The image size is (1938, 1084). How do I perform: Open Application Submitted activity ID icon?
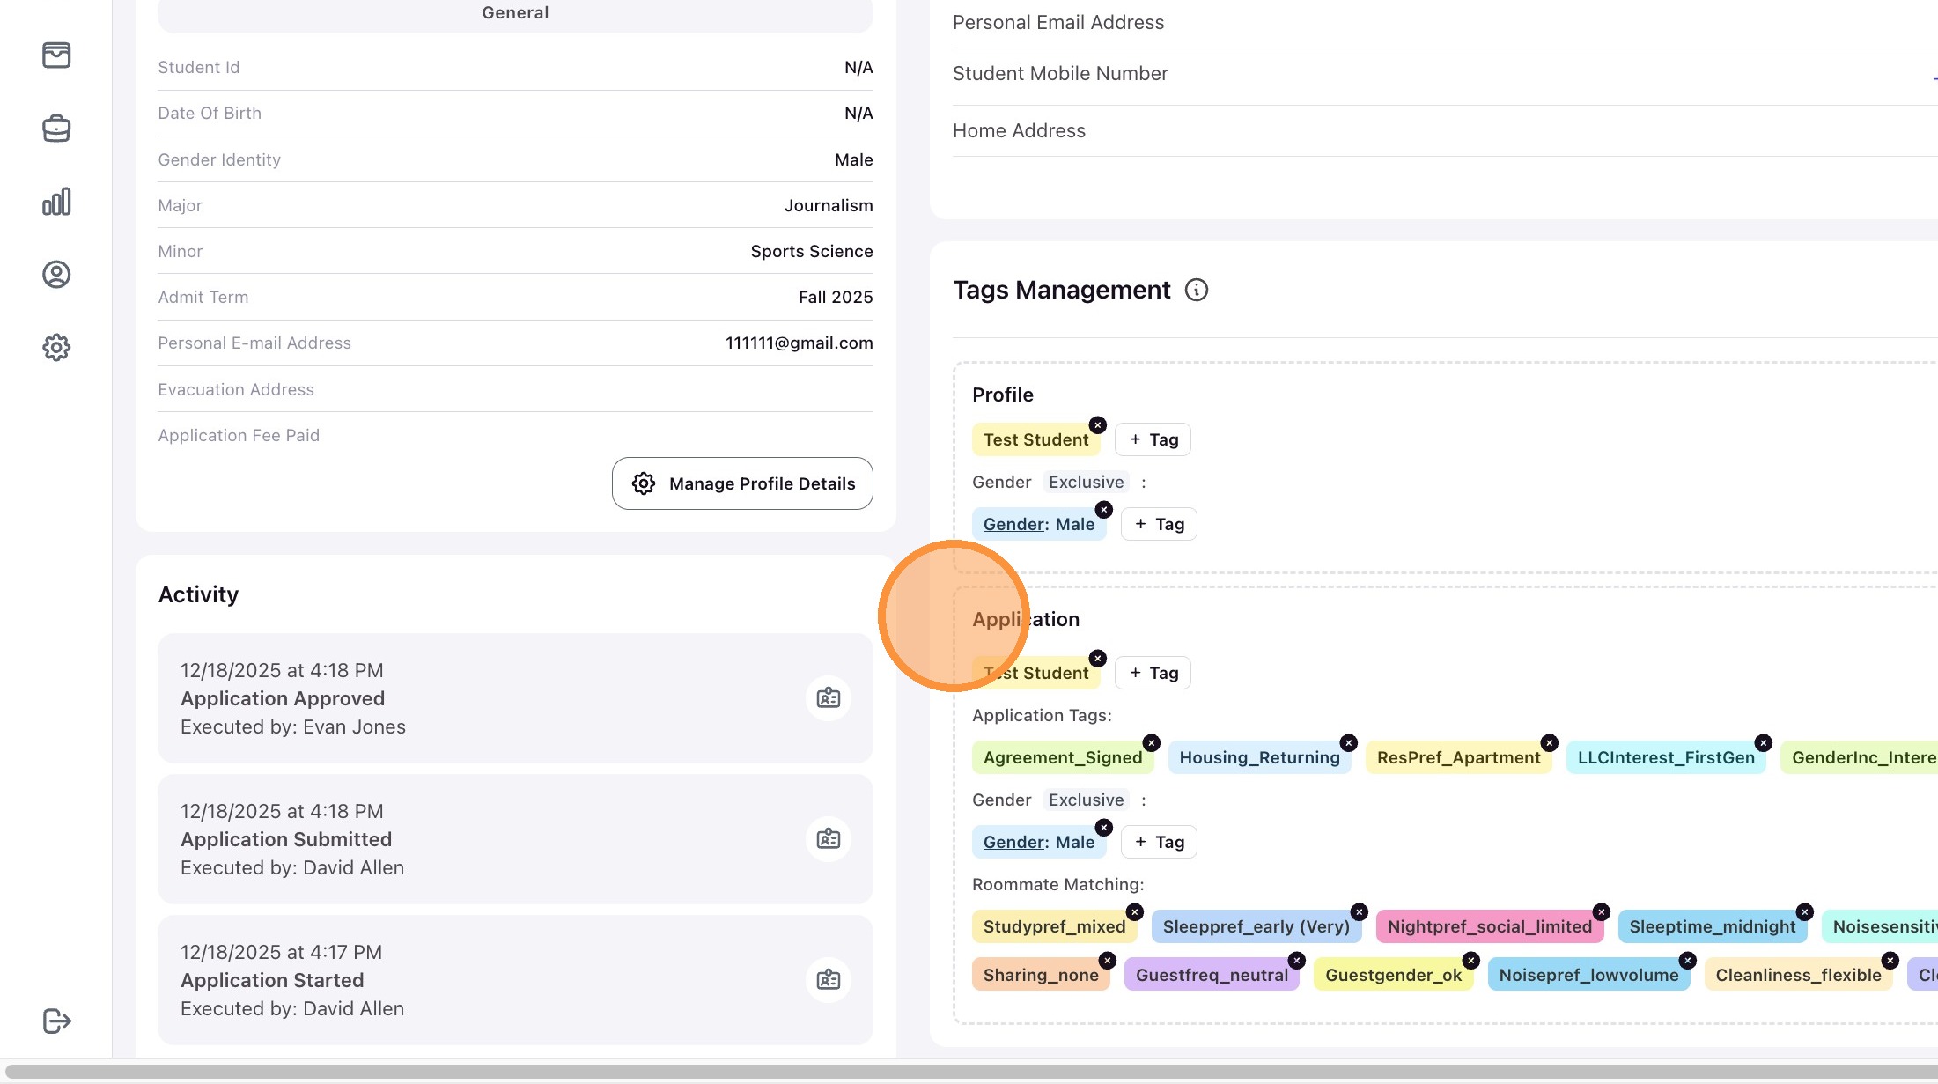pos(828,839)
